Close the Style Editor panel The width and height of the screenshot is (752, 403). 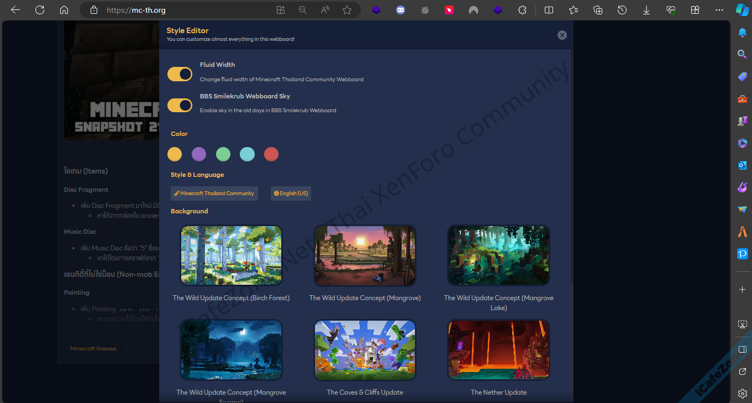(x=562, y=35)
